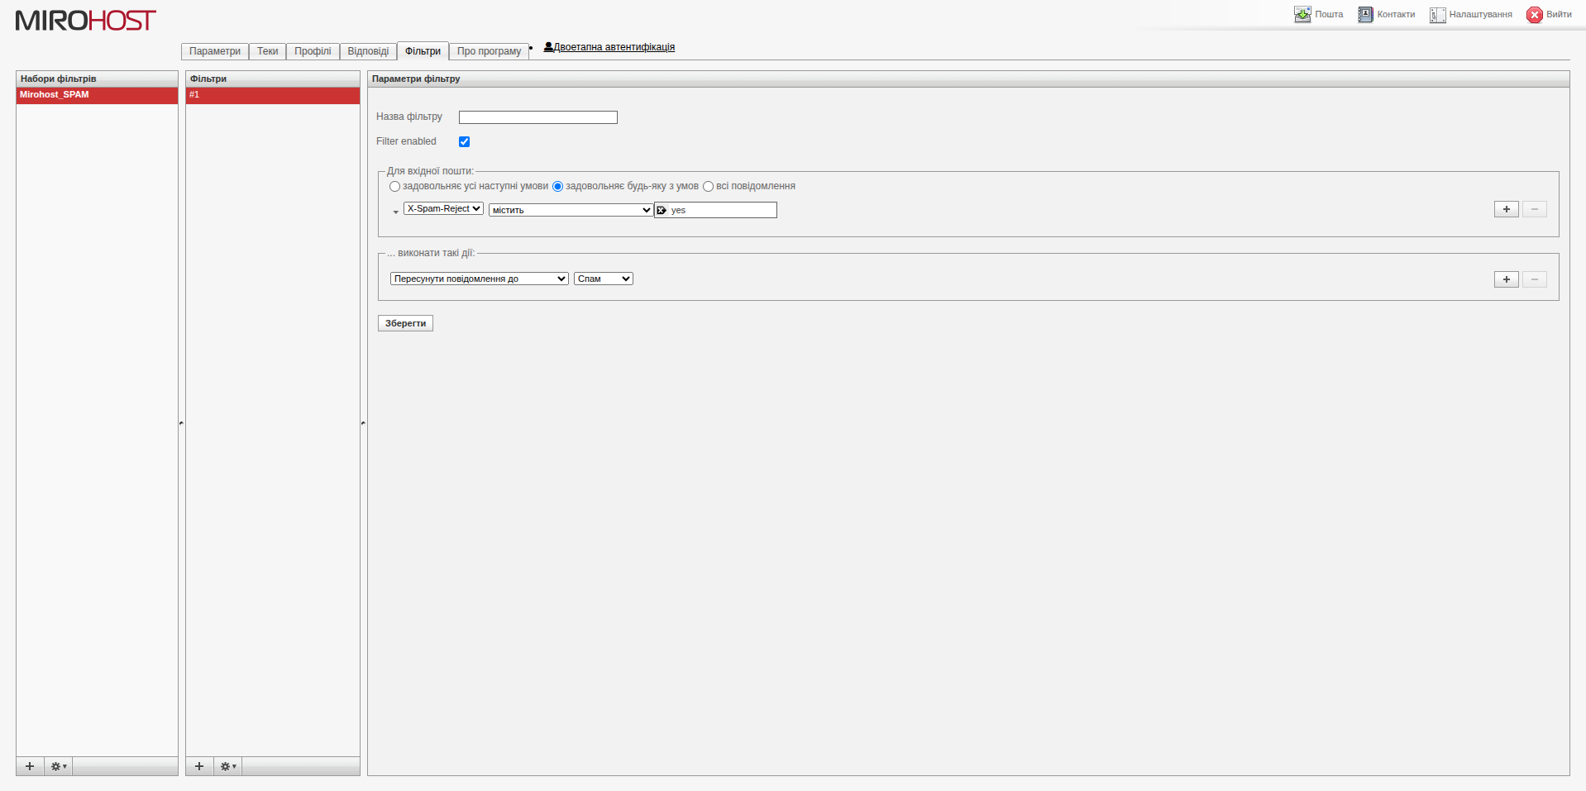The width and height of the screenshot is (1586, 791).
Task: Expand the rule's advanced options arrow
Action: click(395, 212)
